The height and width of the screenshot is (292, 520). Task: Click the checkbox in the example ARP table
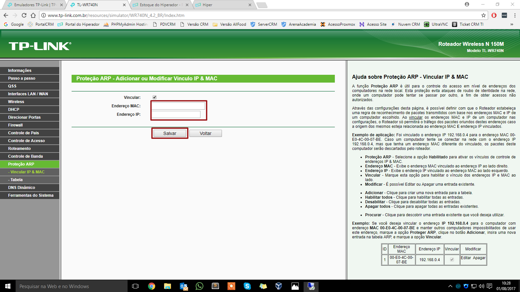[x=452, y=259]
